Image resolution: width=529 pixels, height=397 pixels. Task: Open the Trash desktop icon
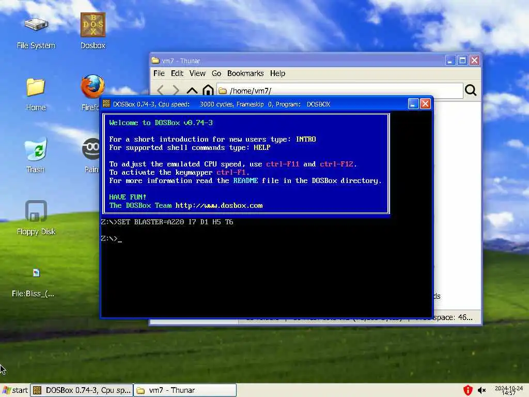tap(36, 149)
